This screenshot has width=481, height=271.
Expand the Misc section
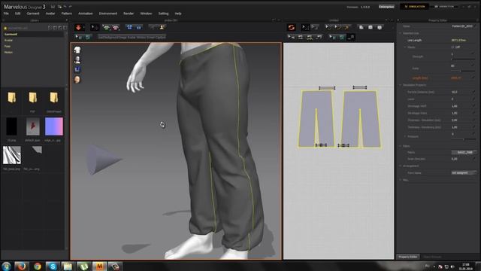tap(401, 180)
